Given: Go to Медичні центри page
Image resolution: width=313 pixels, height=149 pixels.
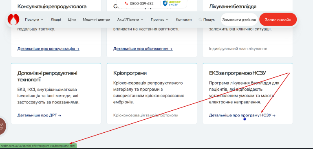Looking at the screenshot, I should click(x=97, y=20).
